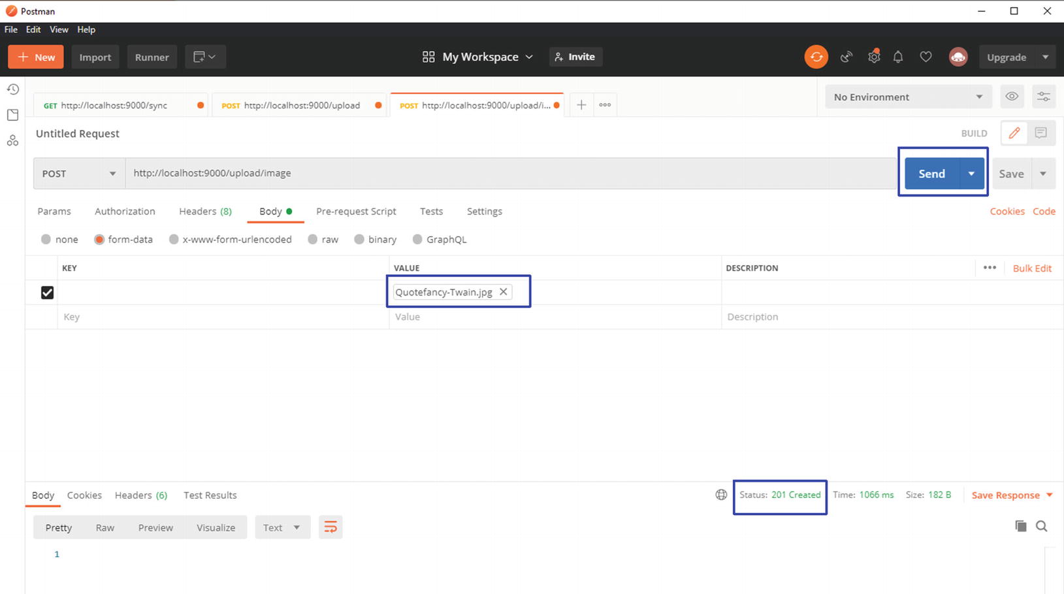
Task: Toggle line wrap in response viewer
Action: click(330, 527)
